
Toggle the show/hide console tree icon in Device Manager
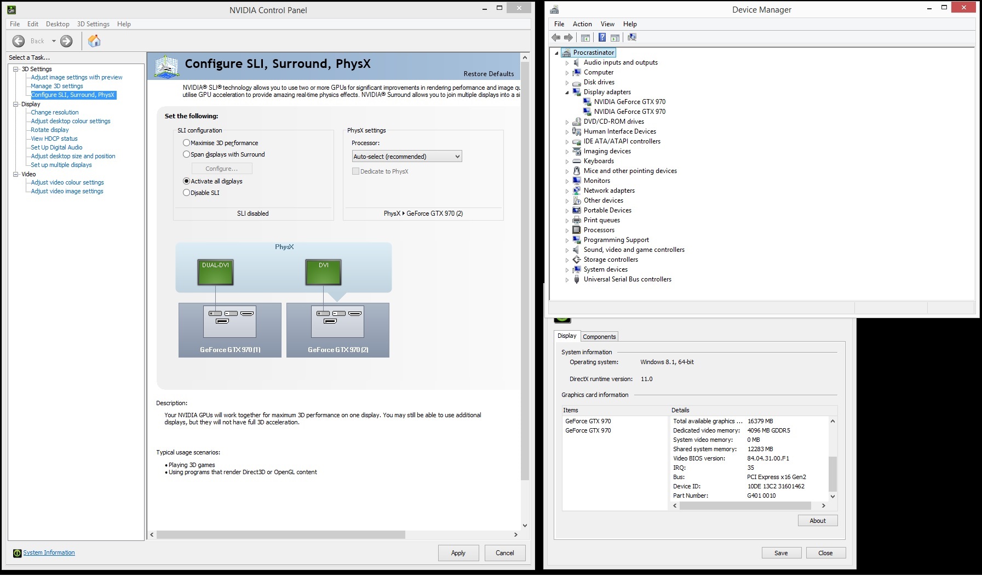coord(585,38)
